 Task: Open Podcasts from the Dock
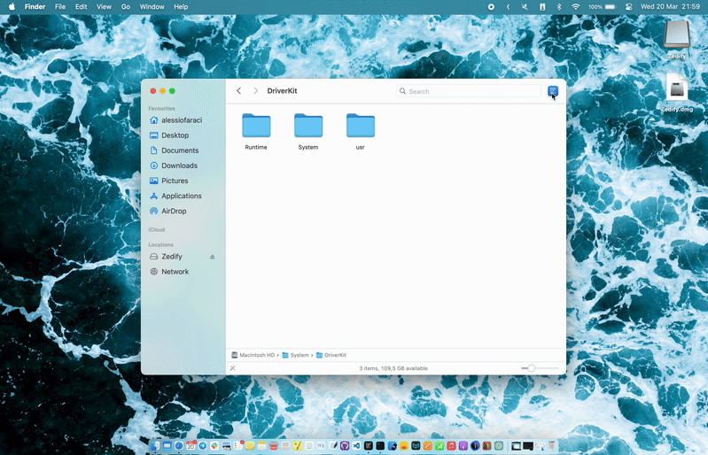[463, 446]
